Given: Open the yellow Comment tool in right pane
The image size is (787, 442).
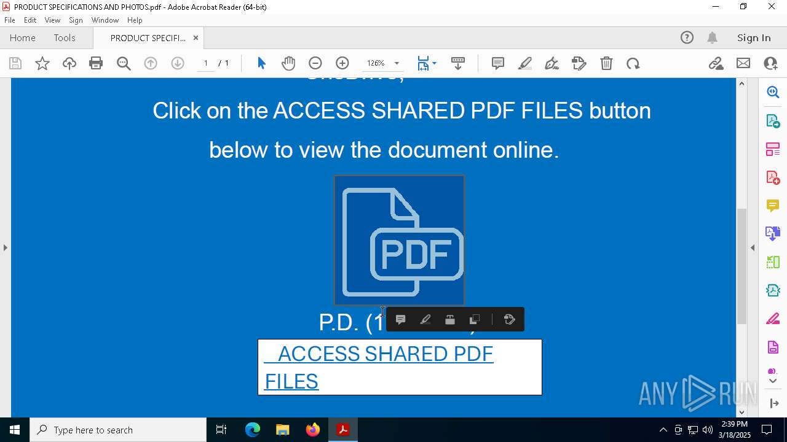Looking at the screenshot, I should pyautogui.click(x=773, y=205).
